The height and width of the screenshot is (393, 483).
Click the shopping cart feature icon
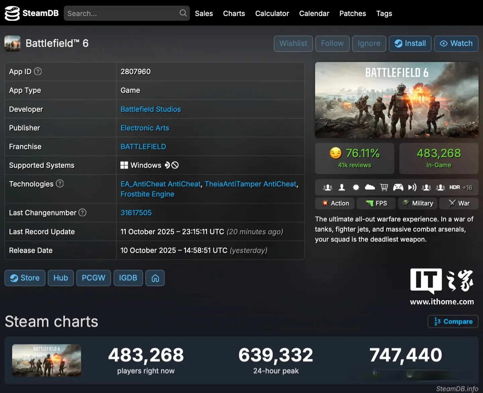(384, 187)
